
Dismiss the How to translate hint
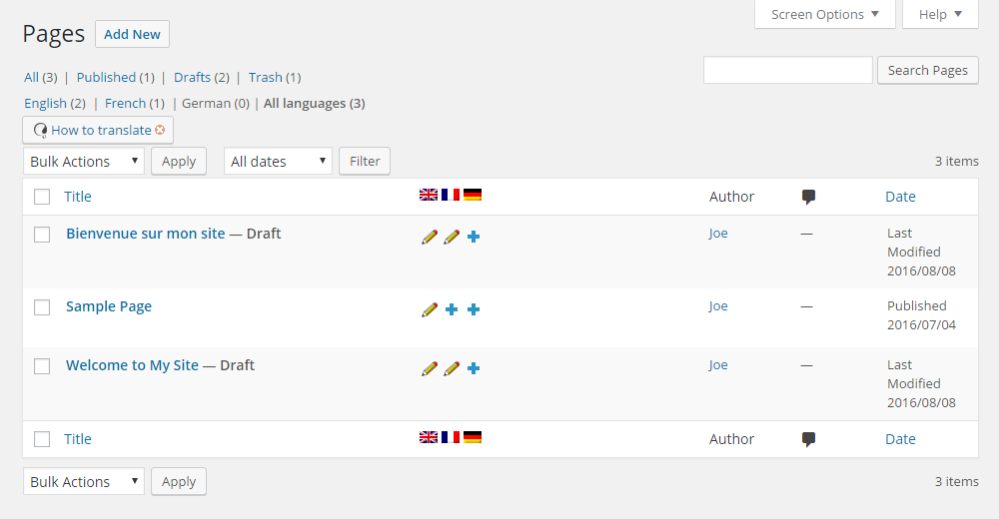(x=160, y=130)
